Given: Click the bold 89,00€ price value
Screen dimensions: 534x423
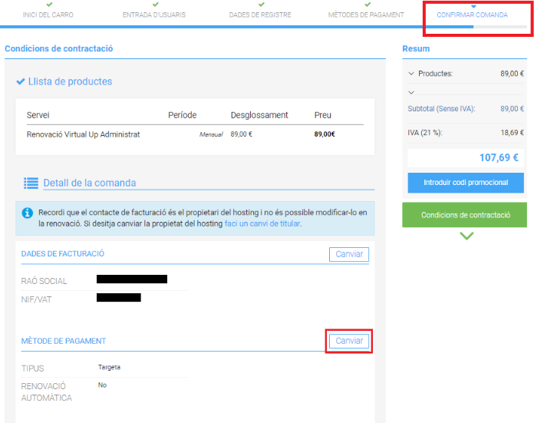Looking at the screenshot, I should [x=325, y=134].
